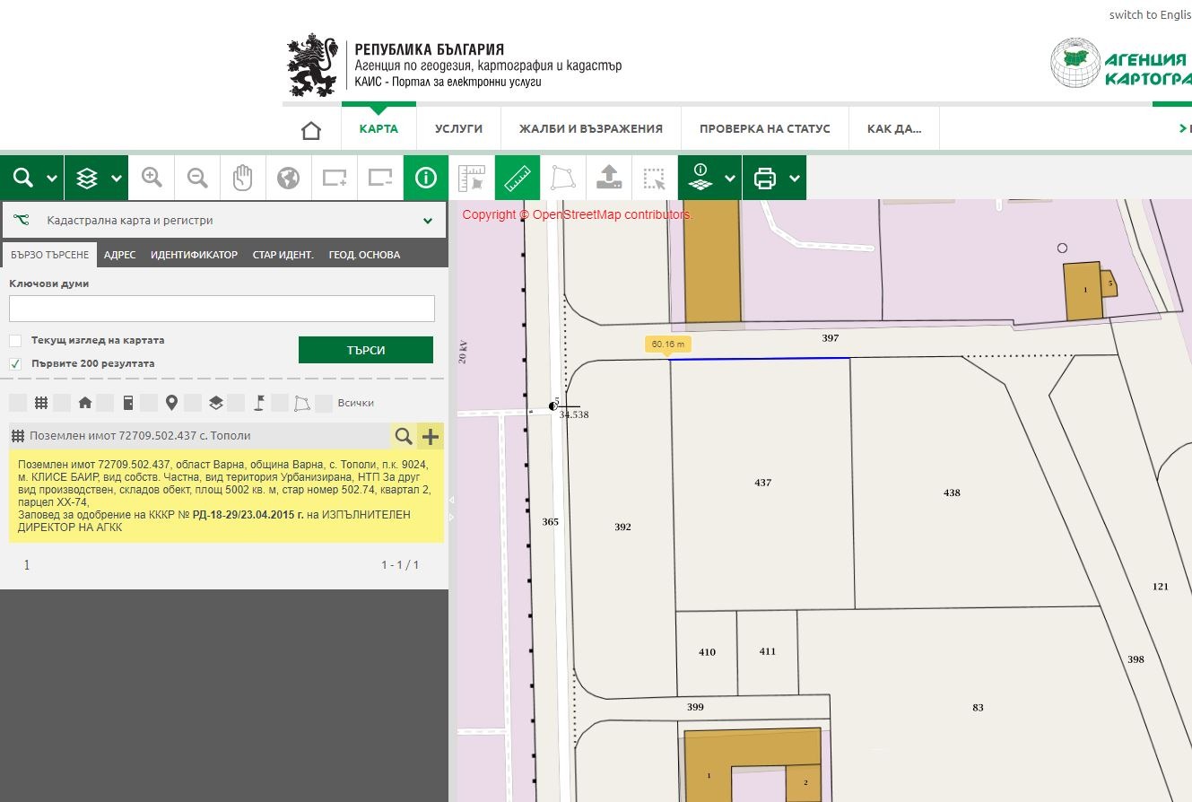Viewport: 1192px width, 802px height.
Task: Uncheck 'Първите 200 резултата' checkbox
Action: [x=15, y=364]
